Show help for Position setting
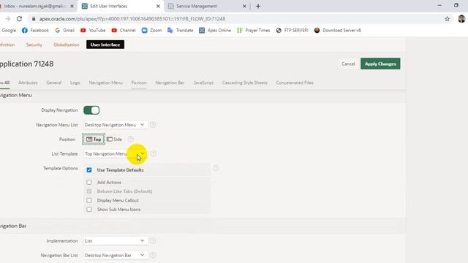 coord(130,139)
